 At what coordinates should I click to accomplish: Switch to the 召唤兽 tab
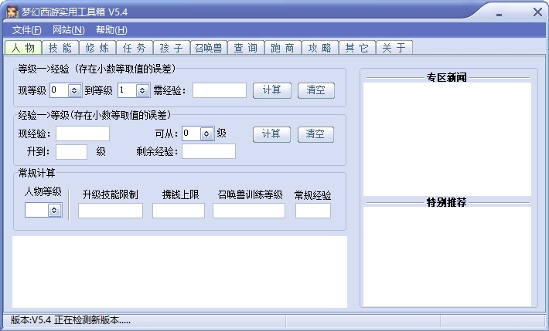(209, 48)
